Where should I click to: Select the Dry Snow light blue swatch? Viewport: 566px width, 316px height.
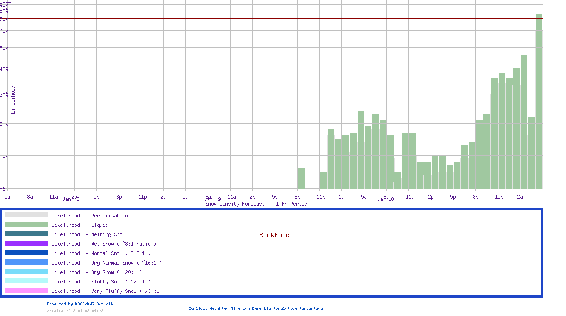[26, 272]
